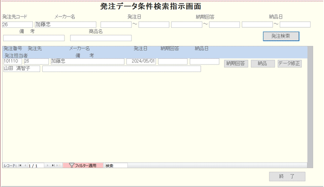Click the result row maker cell 加藤忠

point(88,61)
